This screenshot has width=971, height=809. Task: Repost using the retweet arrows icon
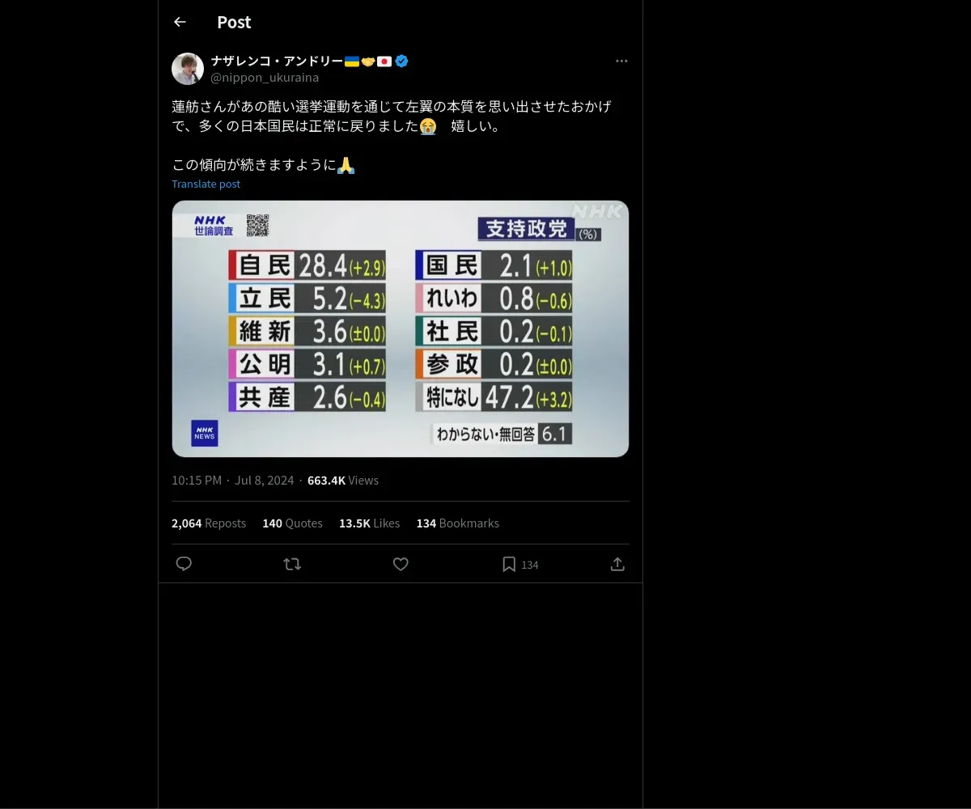292,564
